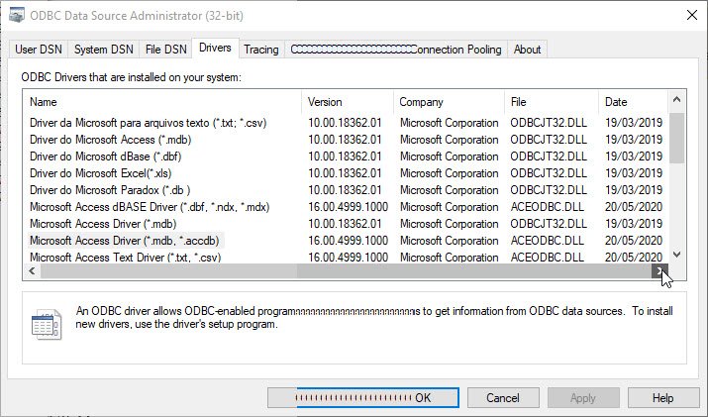
Task: Click ODBCJT32.DLL in the Excel driver row
Action: point(549,173)
